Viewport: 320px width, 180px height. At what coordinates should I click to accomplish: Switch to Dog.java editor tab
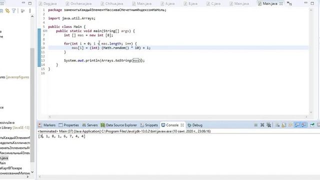(x=48, y=3)
